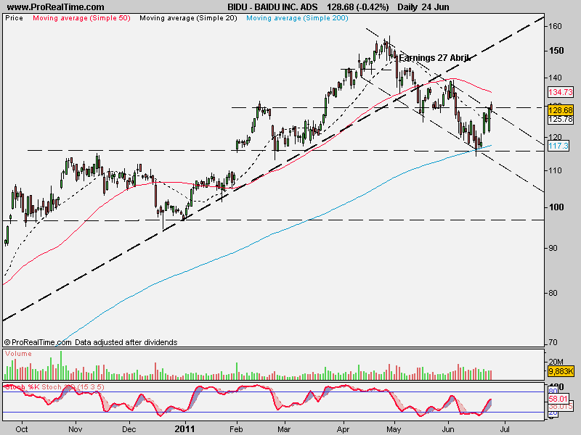Screen dimensions: 581x435
Task: Click the May date axis label
Action: tap(394, 429)
